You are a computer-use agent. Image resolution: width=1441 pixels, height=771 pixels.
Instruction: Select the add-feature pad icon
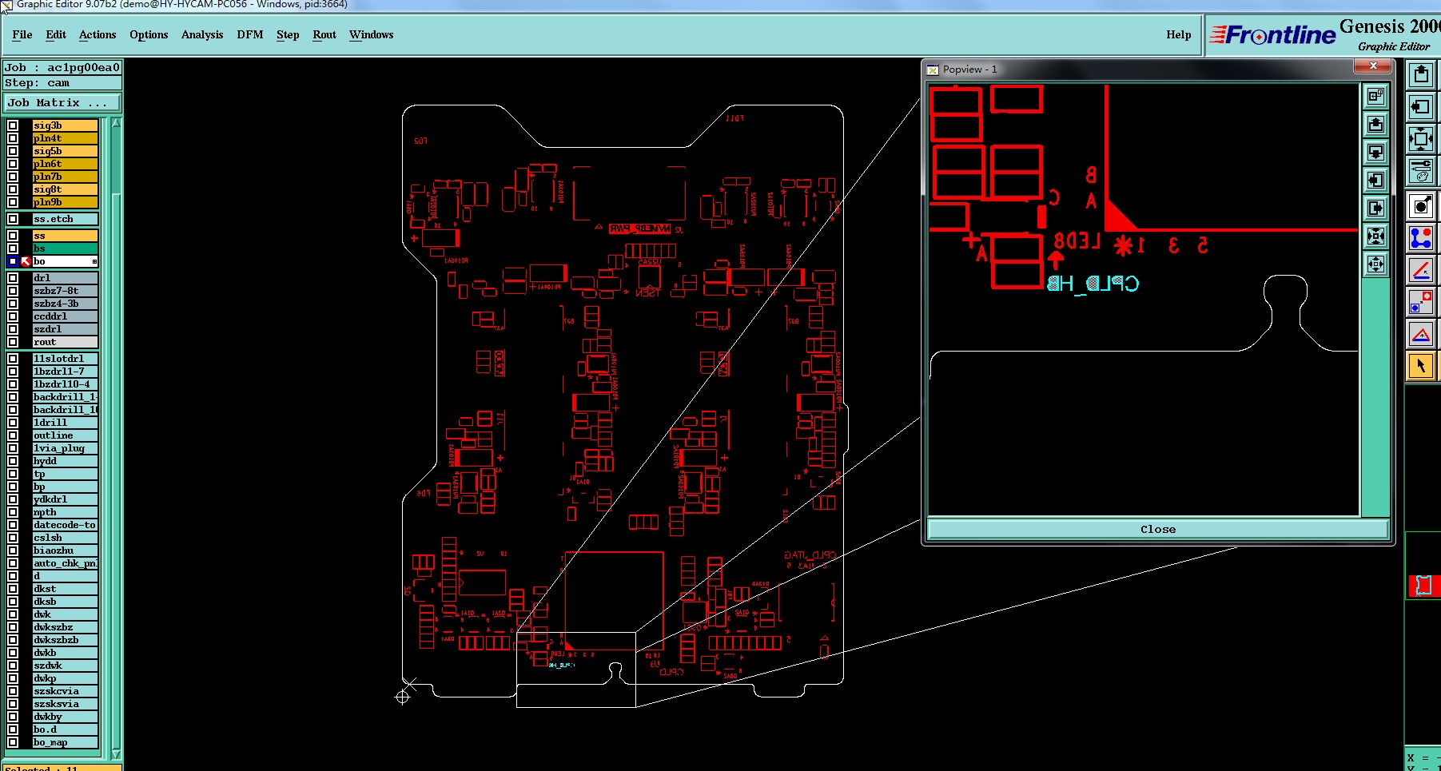click(x=1421, y=207)
